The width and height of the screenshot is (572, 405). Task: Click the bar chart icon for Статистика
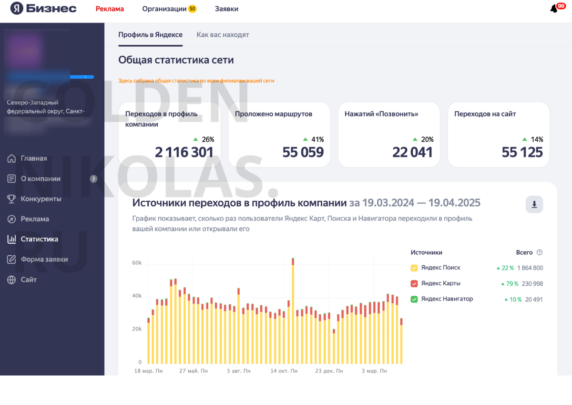point(11,239)
